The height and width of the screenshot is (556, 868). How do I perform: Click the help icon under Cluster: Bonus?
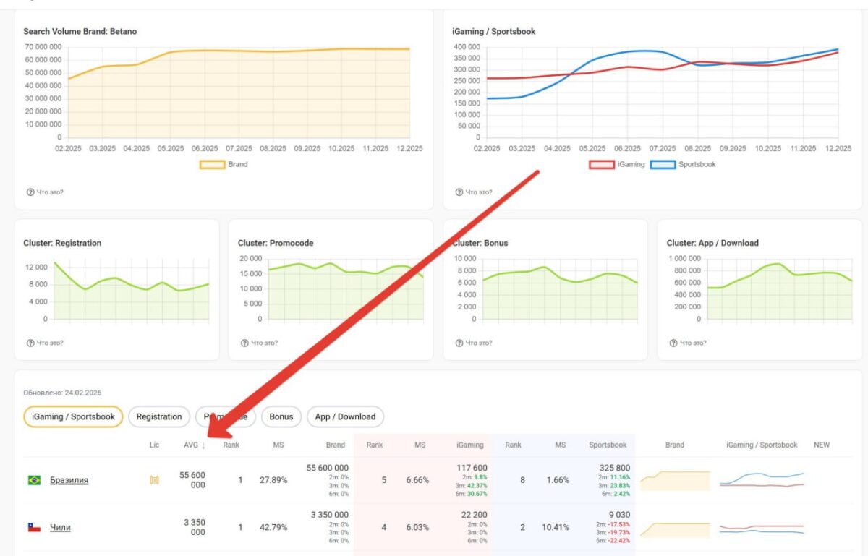[459, 343]
